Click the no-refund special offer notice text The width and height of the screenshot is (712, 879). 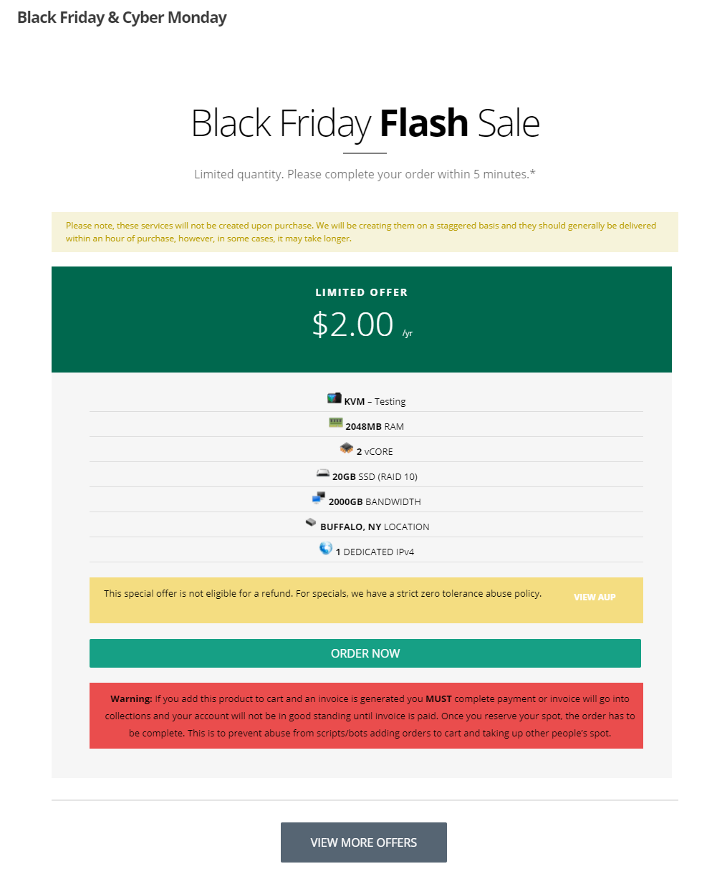322,594
